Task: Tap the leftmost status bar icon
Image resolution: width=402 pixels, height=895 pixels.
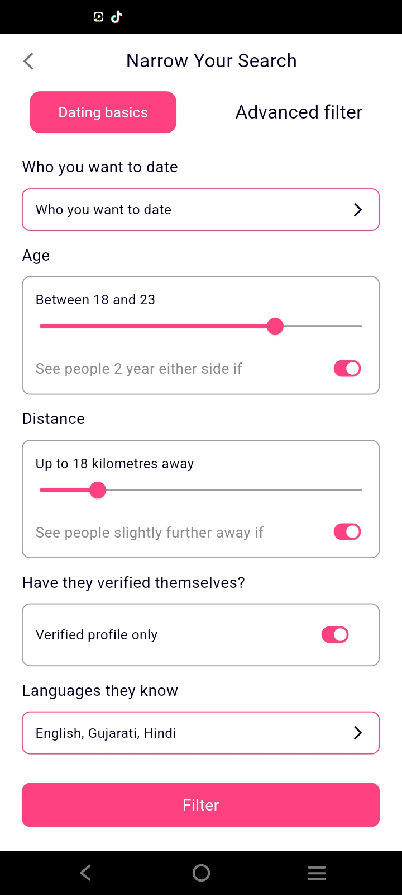Action: (x=98, y=17)
